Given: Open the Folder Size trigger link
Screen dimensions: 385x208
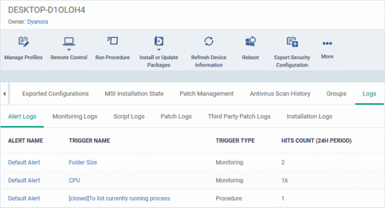Looking at the screenshot, I should coord(82,162).
